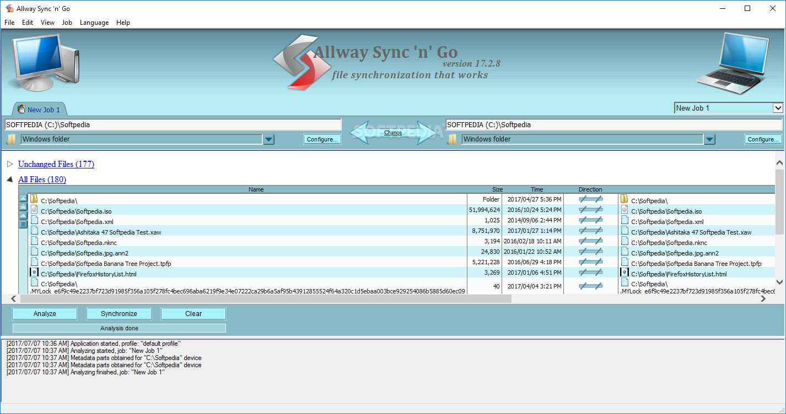Open the Help menu
786x414 pixels.
[x=123, y=23]
